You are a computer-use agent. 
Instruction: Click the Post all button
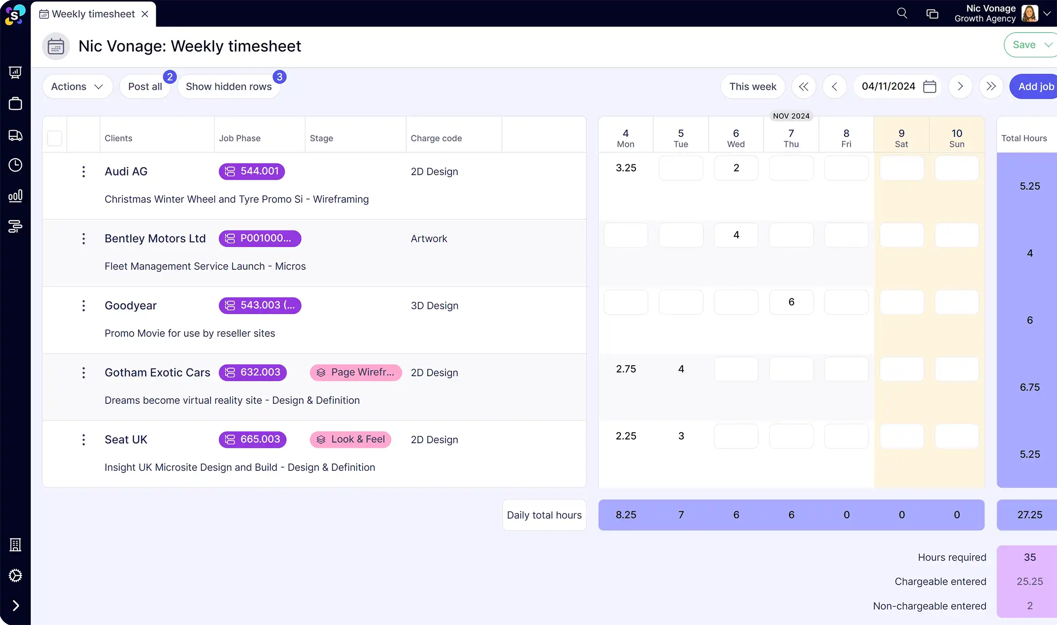(x=145, y=86)
